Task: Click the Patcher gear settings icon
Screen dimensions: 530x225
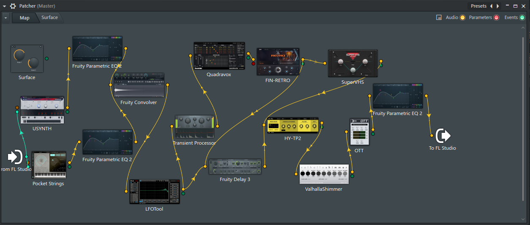Action: (x=13, y=6)
